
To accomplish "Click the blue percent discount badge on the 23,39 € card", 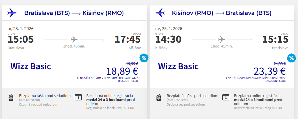I will (x=292, y=58).
